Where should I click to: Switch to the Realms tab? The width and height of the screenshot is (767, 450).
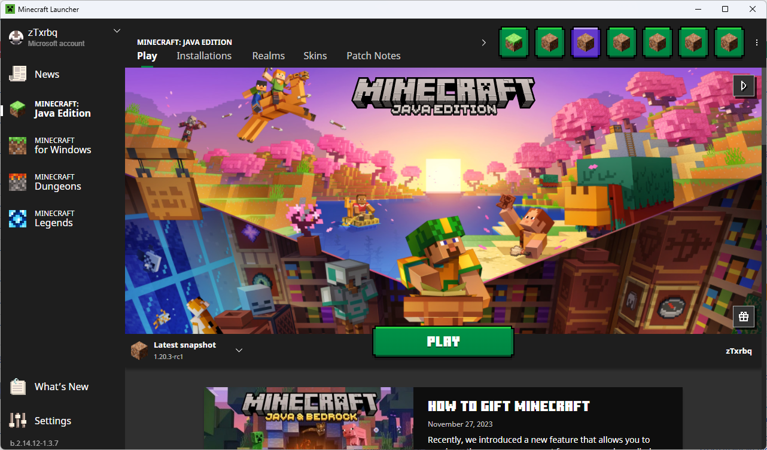point(269,56)
